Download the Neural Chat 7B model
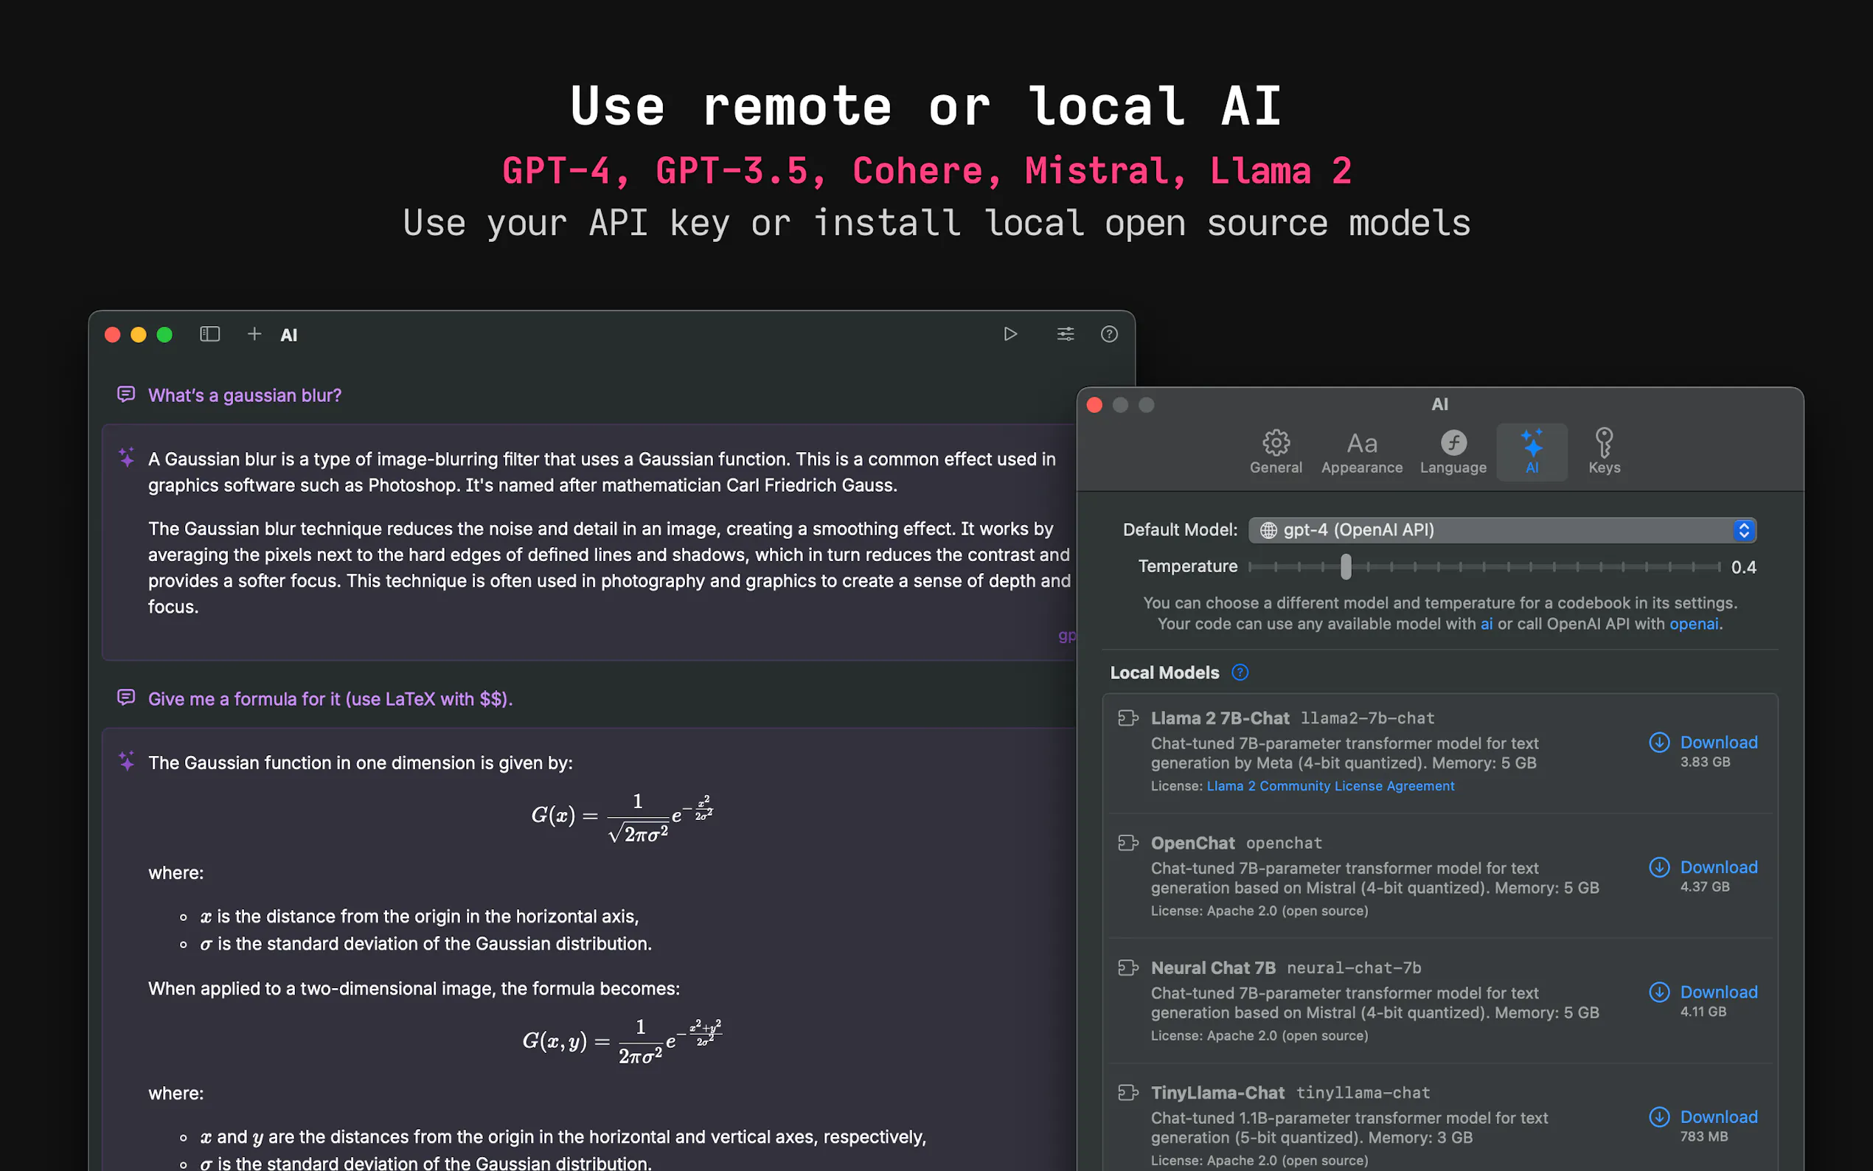 point(1717,992)
